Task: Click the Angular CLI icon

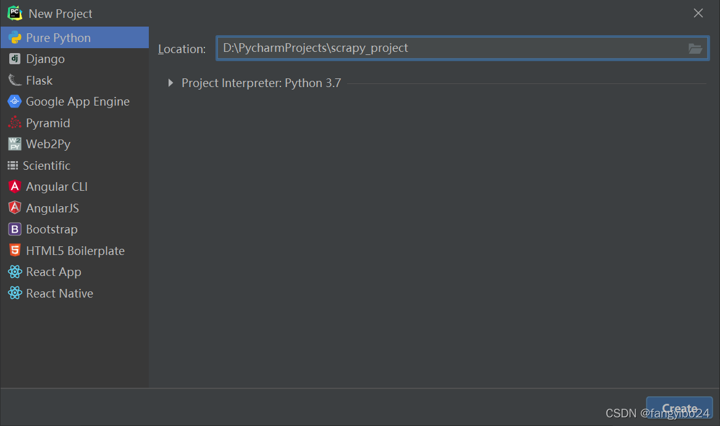Action: (x=14, y=186)
